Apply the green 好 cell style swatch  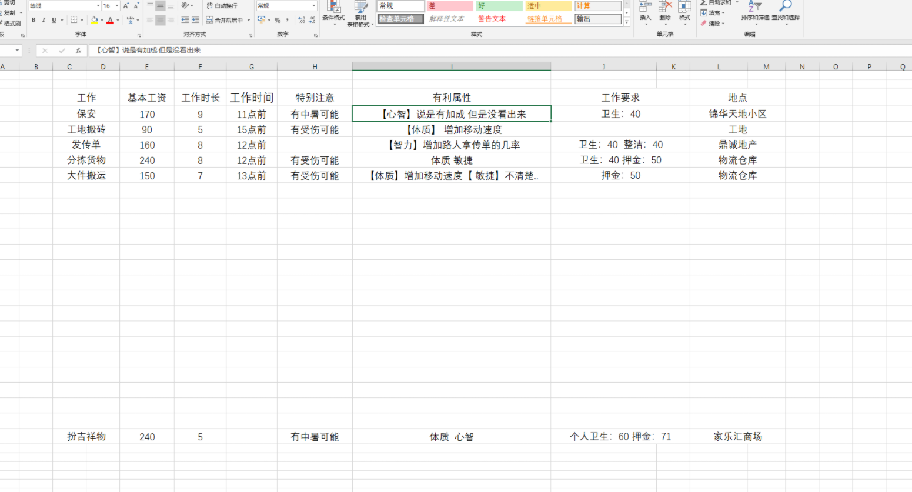[499, 6]
